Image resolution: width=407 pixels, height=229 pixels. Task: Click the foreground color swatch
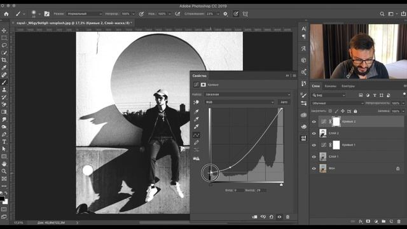click(x=3, y=198)
